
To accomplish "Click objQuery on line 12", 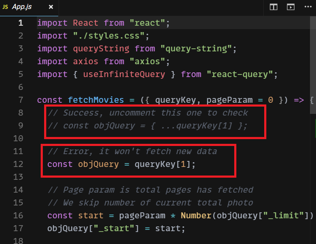I will 98,164.
